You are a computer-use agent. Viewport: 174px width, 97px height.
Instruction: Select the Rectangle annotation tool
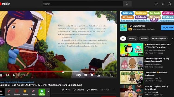[x=17, y=92]
